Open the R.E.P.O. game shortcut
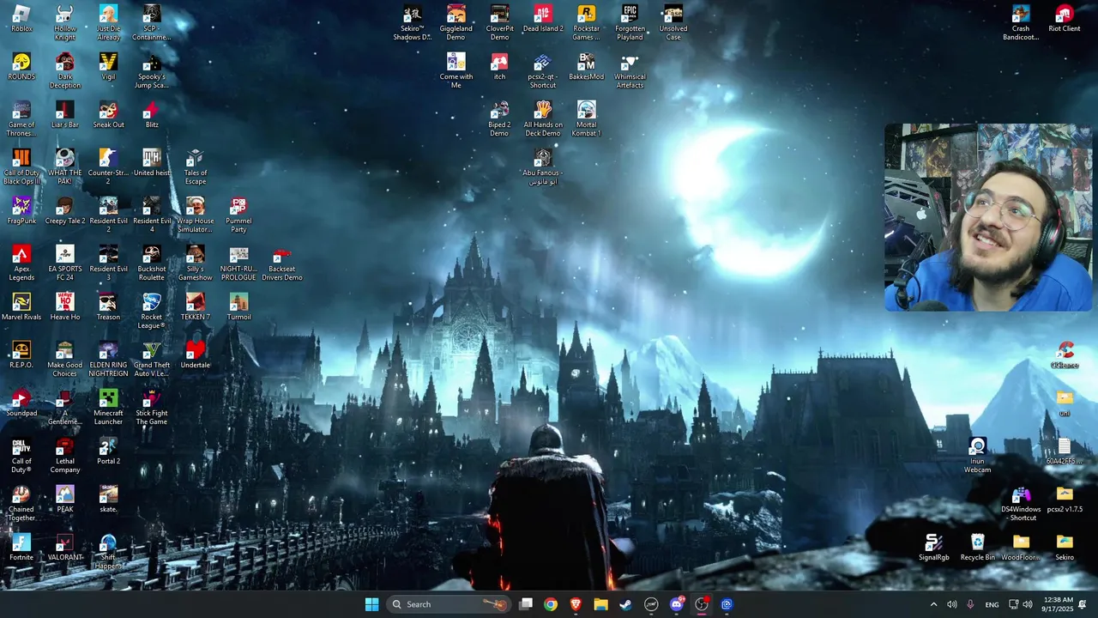This screenshot has height=618, width=1098. 21,355
